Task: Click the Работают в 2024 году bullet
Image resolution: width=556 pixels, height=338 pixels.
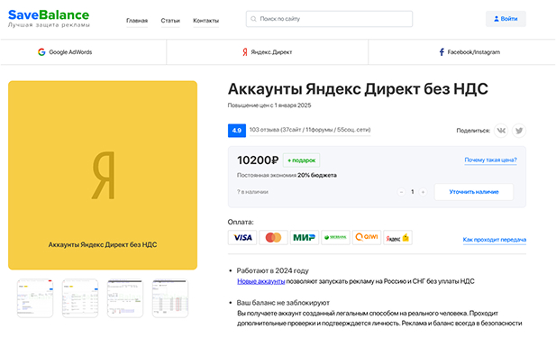Action: point(273,270)
